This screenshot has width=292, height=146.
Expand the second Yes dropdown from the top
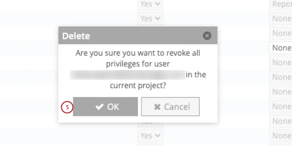point(150,19)
